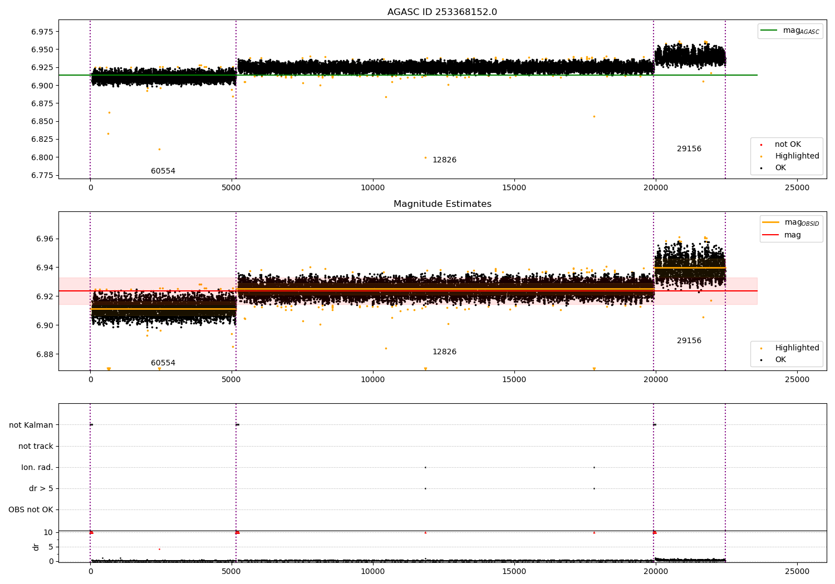The image size is (835, 584).
Task: Click the orange 'Highlighted' legend marker in top plot
Action: point(761,156)
